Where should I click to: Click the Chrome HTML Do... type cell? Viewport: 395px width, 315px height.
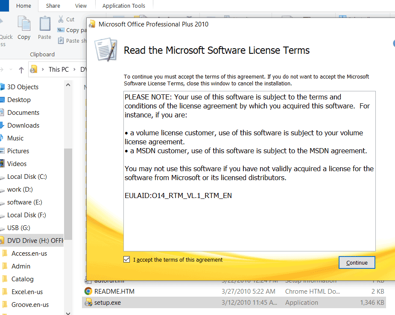(x=313, y=292)
